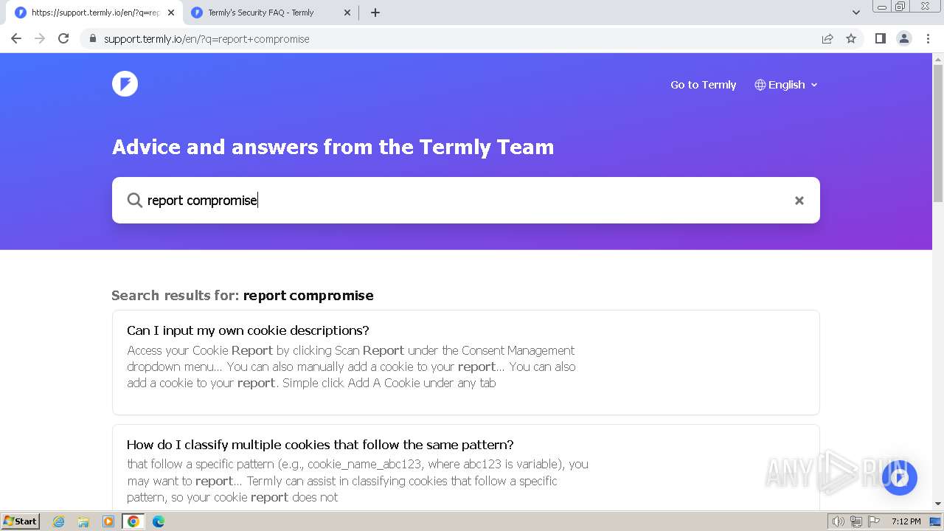Screen dimensions: 944x531
Task: Reload the current page
Action: pos(63,38)
